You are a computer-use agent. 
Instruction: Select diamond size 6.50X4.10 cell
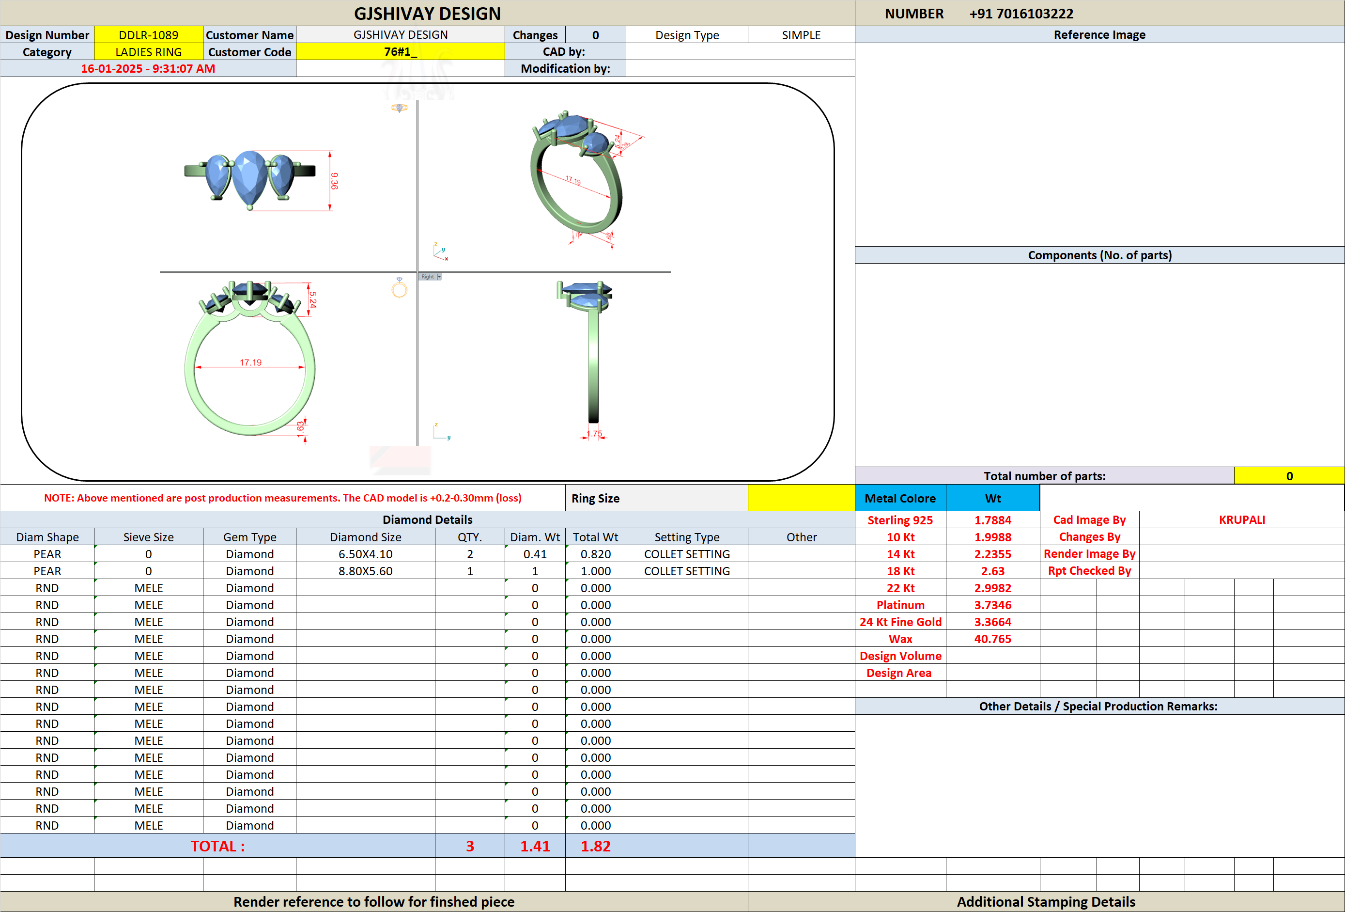(x=365, y=553)
